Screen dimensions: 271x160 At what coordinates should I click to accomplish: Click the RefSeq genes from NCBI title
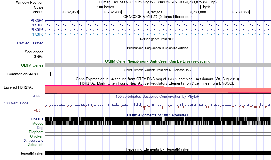click(157, 39)
